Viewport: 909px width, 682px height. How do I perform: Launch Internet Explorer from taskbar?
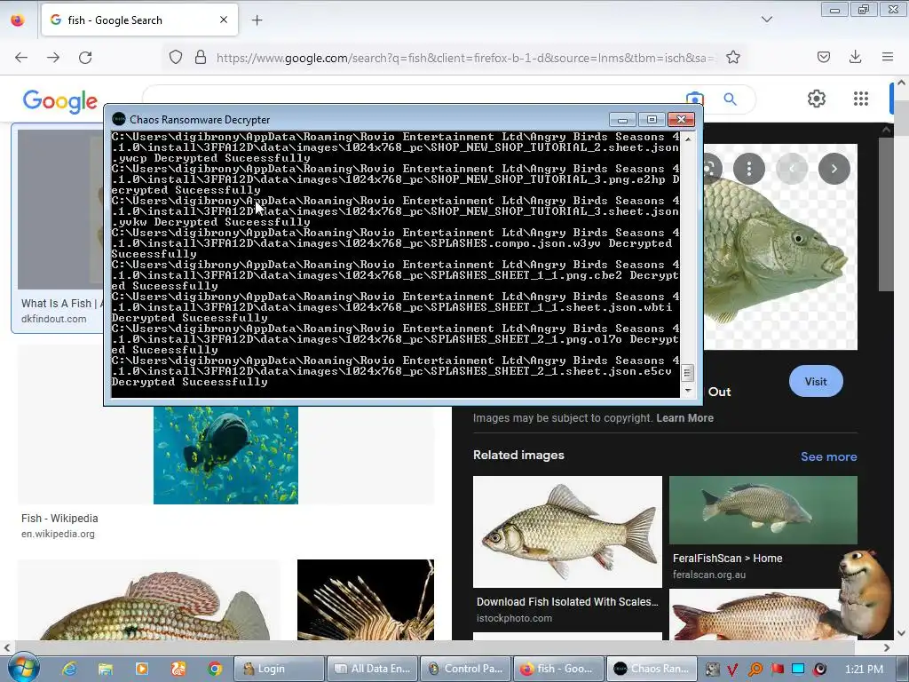69,669
